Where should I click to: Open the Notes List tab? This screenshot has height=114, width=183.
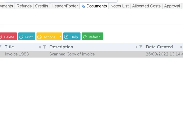click(119, 6)
